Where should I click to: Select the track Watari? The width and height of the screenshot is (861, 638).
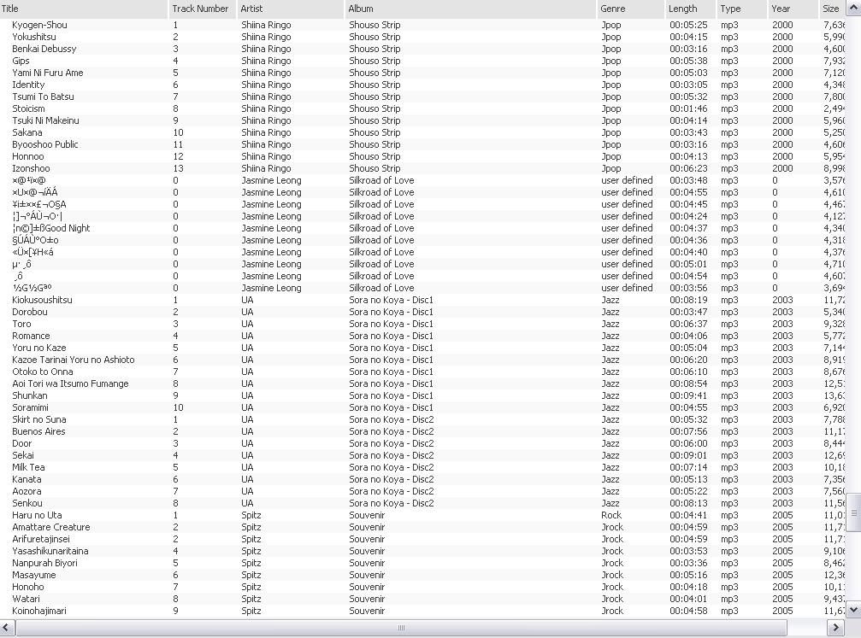(26, 599)
